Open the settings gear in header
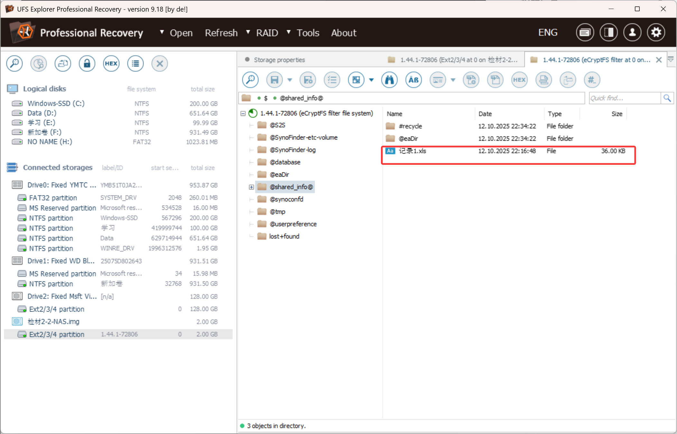 [656, 32]
